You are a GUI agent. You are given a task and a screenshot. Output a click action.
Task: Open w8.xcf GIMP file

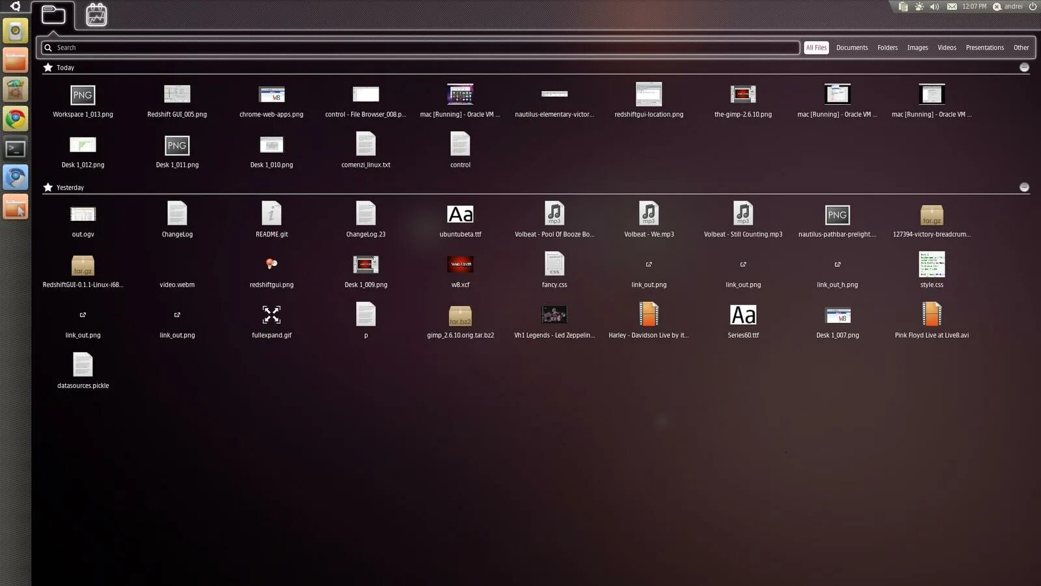[460, 272]
